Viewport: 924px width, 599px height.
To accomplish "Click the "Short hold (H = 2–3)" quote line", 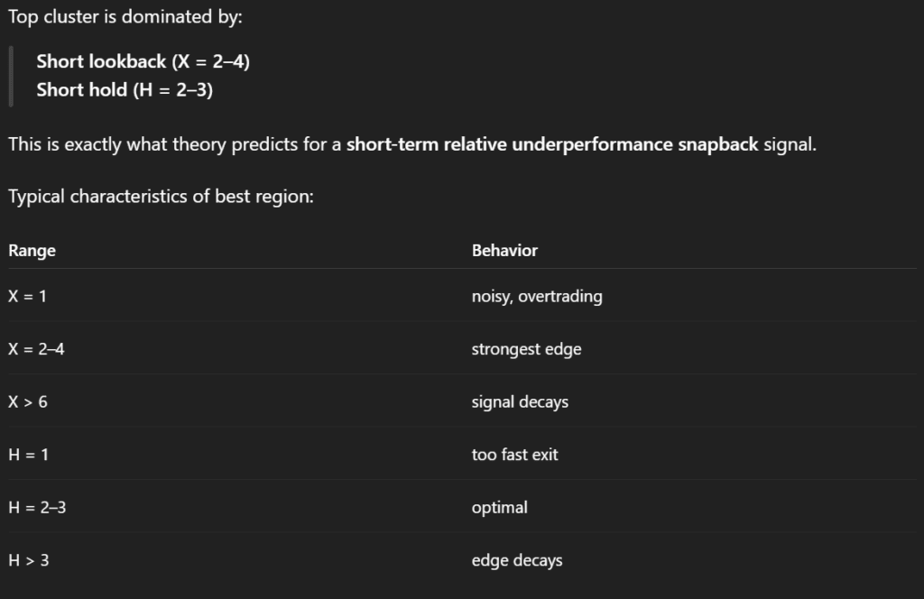I will 125,90.
